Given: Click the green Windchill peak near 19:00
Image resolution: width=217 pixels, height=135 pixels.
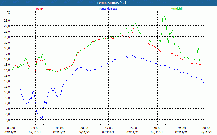Looking at the screenshot, I should pos(164,16).
